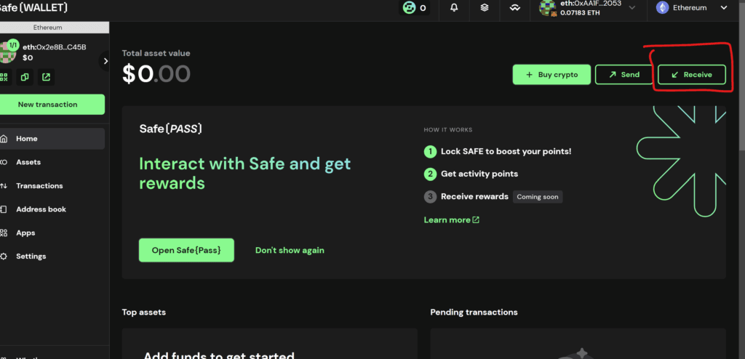
Task: Copy the Safe address to clipboard
Action: (25, 76)
